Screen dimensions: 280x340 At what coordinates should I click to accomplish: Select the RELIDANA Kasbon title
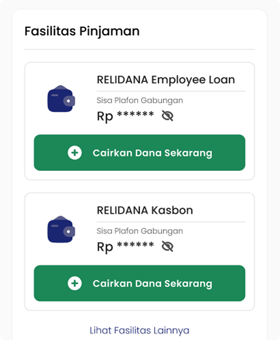[145, 210]
